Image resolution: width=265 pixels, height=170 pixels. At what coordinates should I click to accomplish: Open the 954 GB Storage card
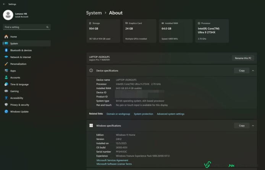coord(103,31)
